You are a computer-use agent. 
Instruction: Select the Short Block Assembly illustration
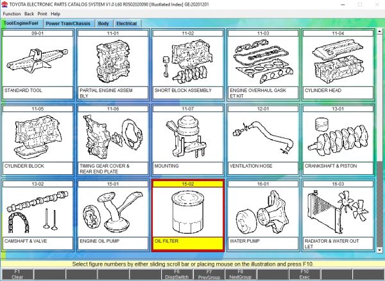tap(188, 61)
